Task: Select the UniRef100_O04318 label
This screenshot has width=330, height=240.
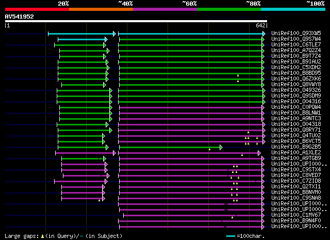Action: pos(296,124)
